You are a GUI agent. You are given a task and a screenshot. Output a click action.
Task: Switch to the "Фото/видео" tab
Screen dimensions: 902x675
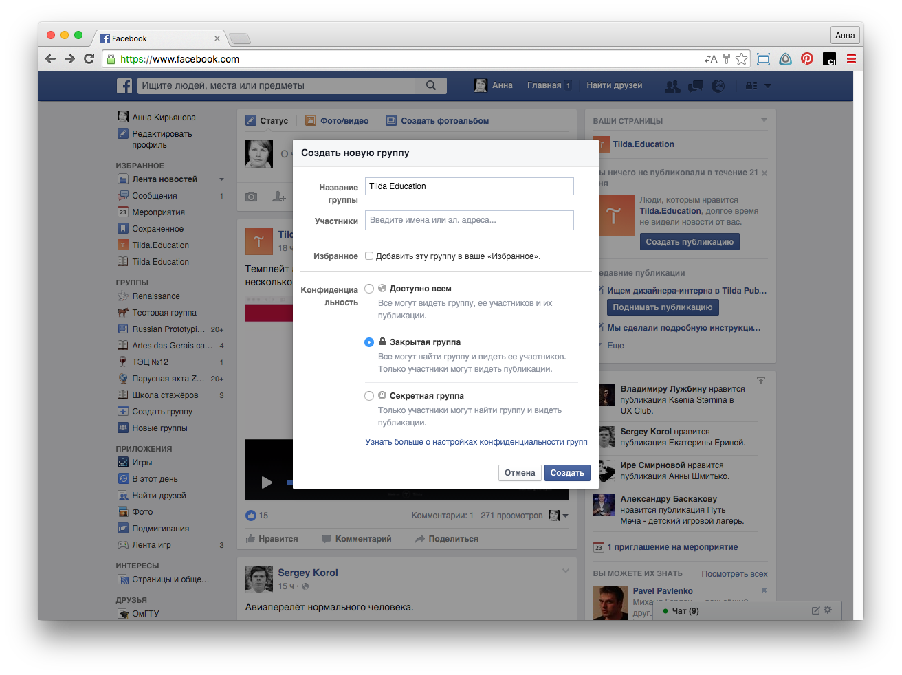tap(337, 121)
